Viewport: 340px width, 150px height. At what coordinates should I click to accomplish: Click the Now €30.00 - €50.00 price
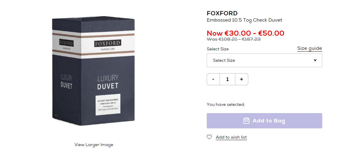246,33
